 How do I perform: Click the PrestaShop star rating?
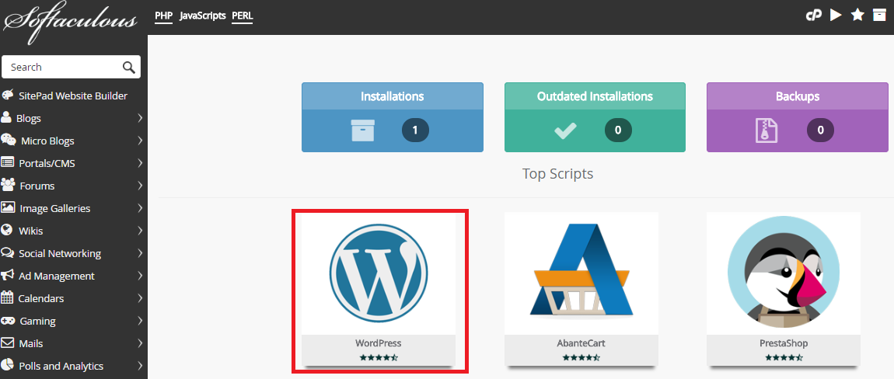click(x=784, y=358)
